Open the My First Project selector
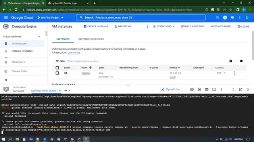Screen dimensions: 254x142 point(50,17)
